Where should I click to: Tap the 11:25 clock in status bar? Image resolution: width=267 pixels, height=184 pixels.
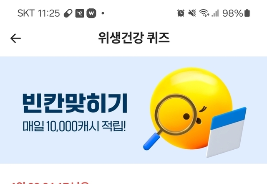tap(49, 13)
